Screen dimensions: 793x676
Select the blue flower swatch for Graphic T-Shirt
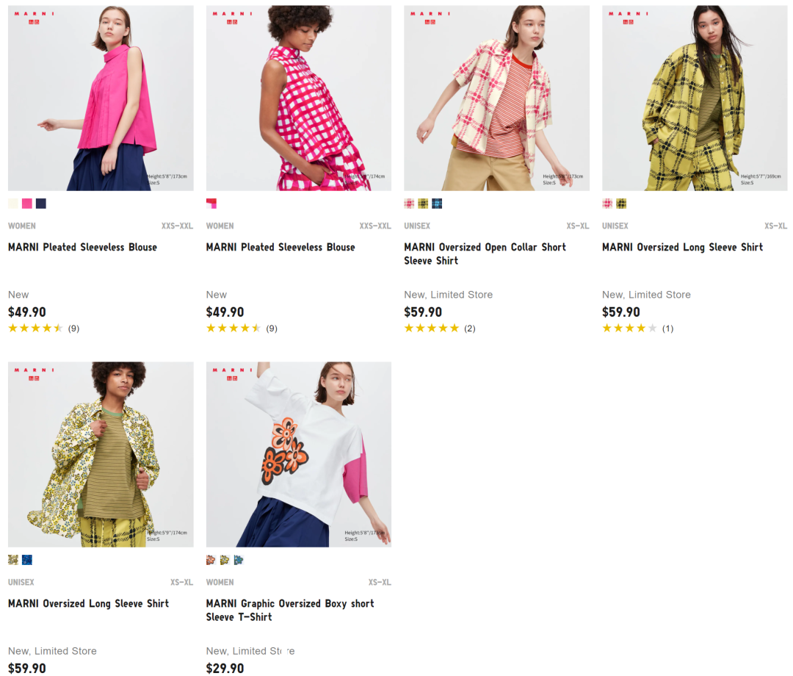point(239,560)
